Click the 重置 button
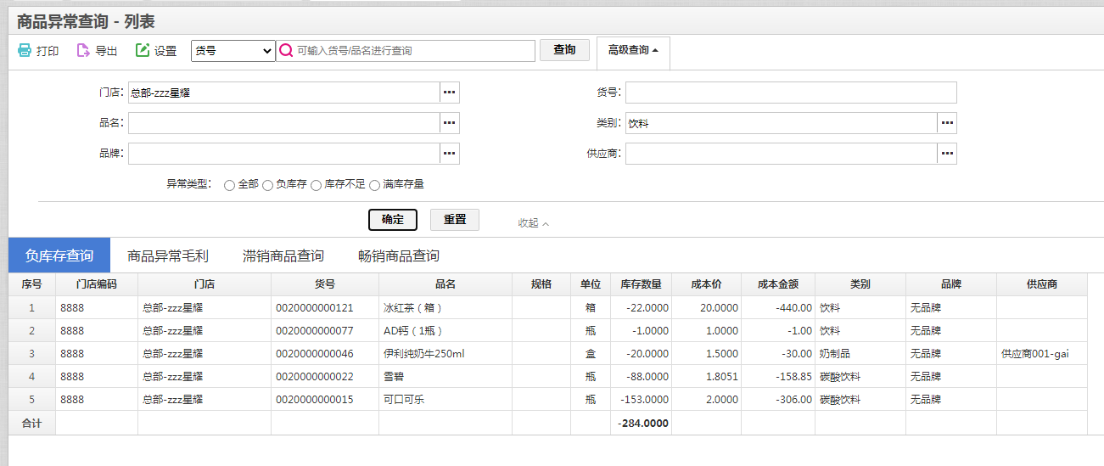1104x466 pixels. click(x=455, y=219)
